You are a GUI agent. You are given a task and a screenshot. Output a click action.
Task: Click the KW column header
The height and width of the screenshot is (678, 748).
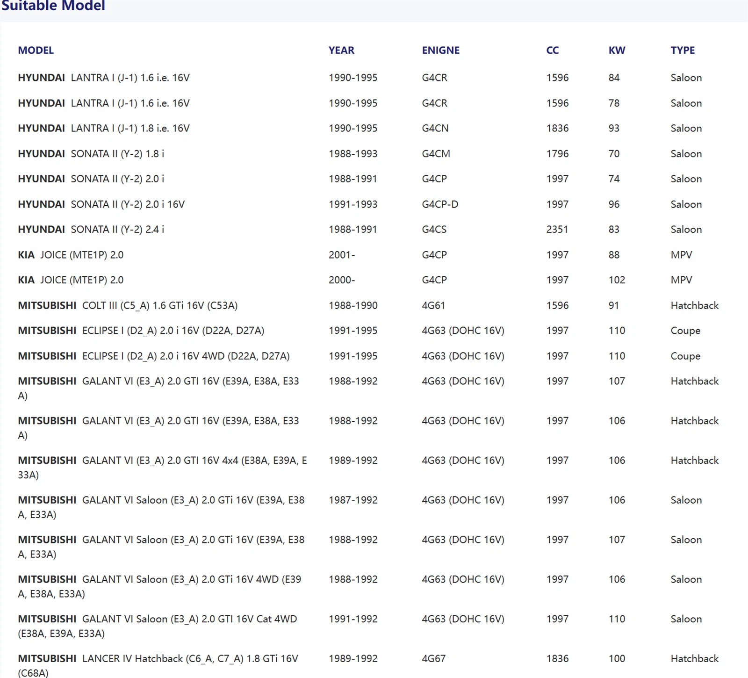click(x=617, y=50)
